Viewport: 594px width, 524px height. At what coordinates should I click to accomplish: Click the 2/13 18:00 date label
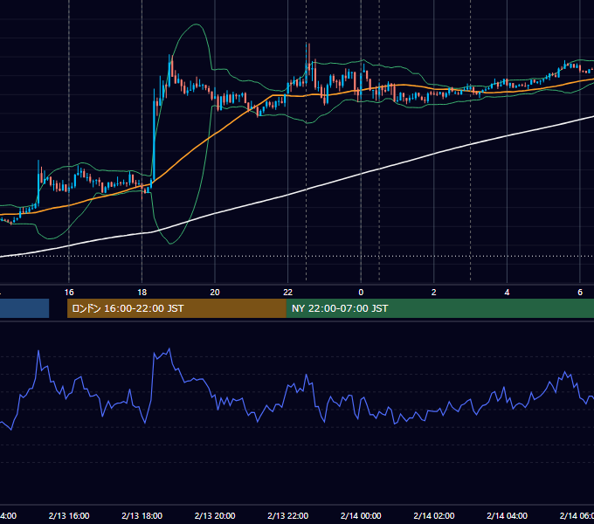click(x=142, y=515)
